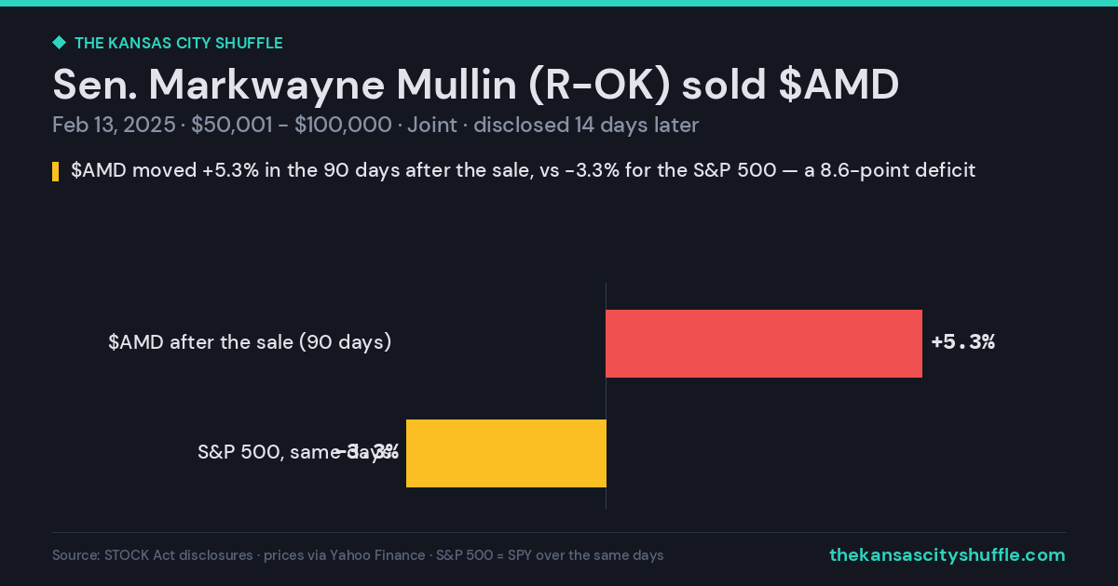Viewport: 1118px width, 586px height.
Task: Click the yellow vertical marker beside summary
Action: tap(56, 171)
